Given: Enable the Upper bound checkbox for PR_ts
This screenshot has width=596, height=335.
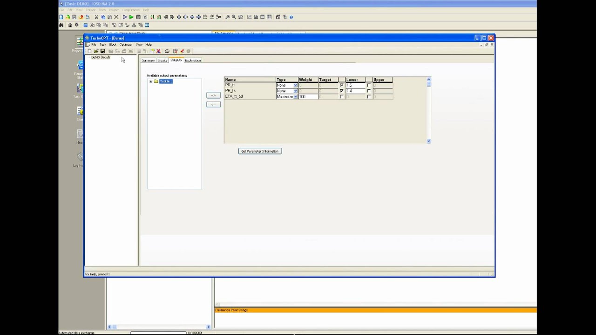Looking at the screenshot, I should point(369,91).
